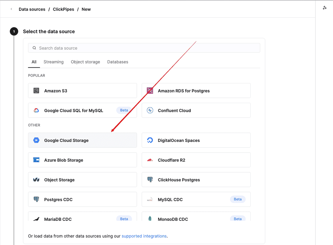Focus the Search data source field
333x245 pixels.
point(144,48)
